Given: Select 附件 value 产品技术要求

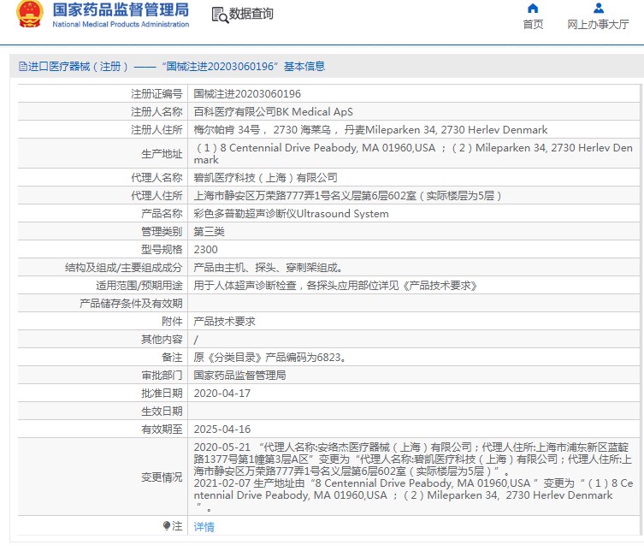Looking at the screenshot, I should [224, 322].
